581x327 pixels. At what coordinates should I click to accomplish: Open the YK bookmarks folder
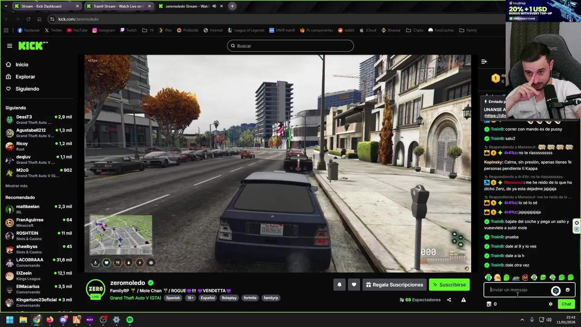coord(148,30)
